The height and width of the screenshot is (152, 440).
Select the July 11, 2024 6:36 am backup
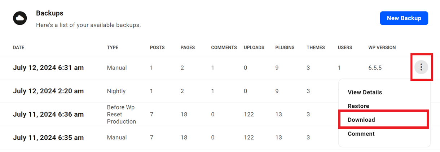click(48, 115)
